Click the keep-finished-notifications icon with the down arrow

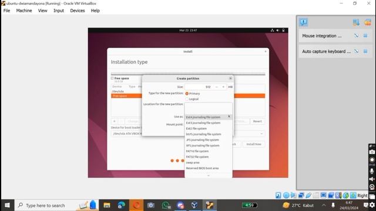click(x=356, y=22)
